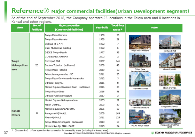The width and height of the screenshot is (195, 137).
Task: Select the 'Q Plaza Harajyku' entry
Action: point(54,83)
